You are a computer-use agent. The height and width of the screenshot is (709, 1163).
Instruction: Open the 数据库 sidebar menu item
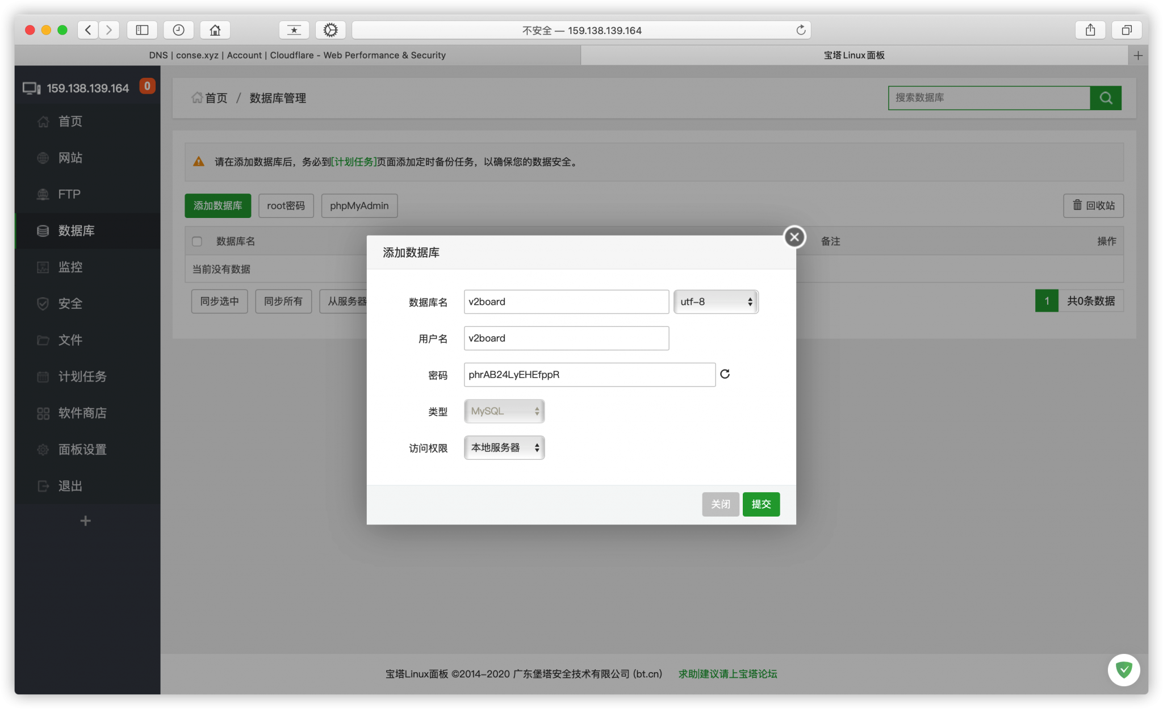[76, 230]
